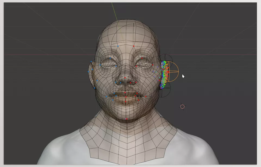The width and height of the screenshot is (261, 167).
Task: Click the red-white 3D cursor crosshair
Action: pos(182,107)
